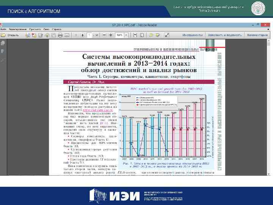Image resolution: width=273 pixels, height=205 pixels.
Task: Open the Комментарии pane
Action: tap(257, 35)
